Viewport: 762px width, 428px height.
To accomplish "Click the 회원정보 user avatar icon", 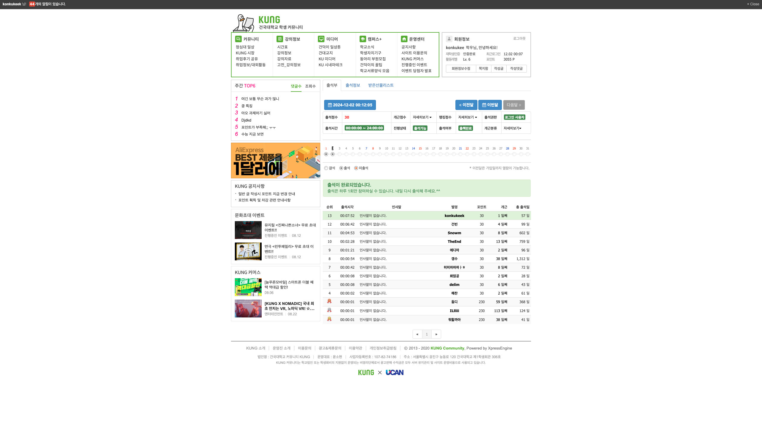I will [449, 39].
